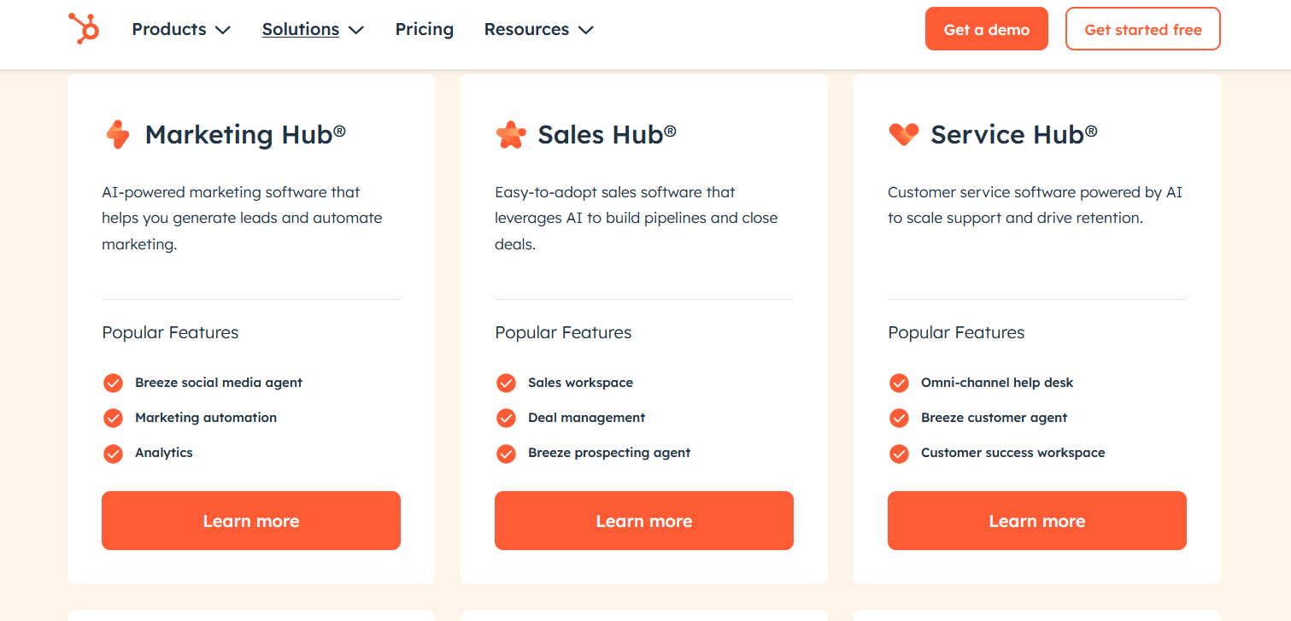Learn more about Service Hub

pyautogui.click(x=1037, y=520)
